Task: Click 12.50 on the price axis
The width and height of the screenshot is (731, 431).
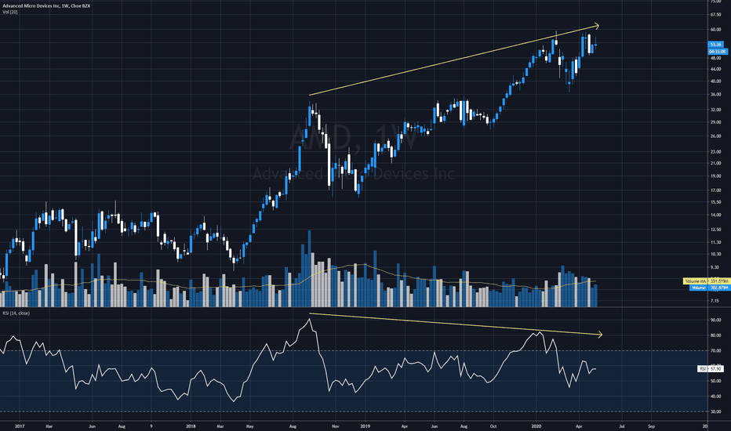Action: click(x=715, y=230)
